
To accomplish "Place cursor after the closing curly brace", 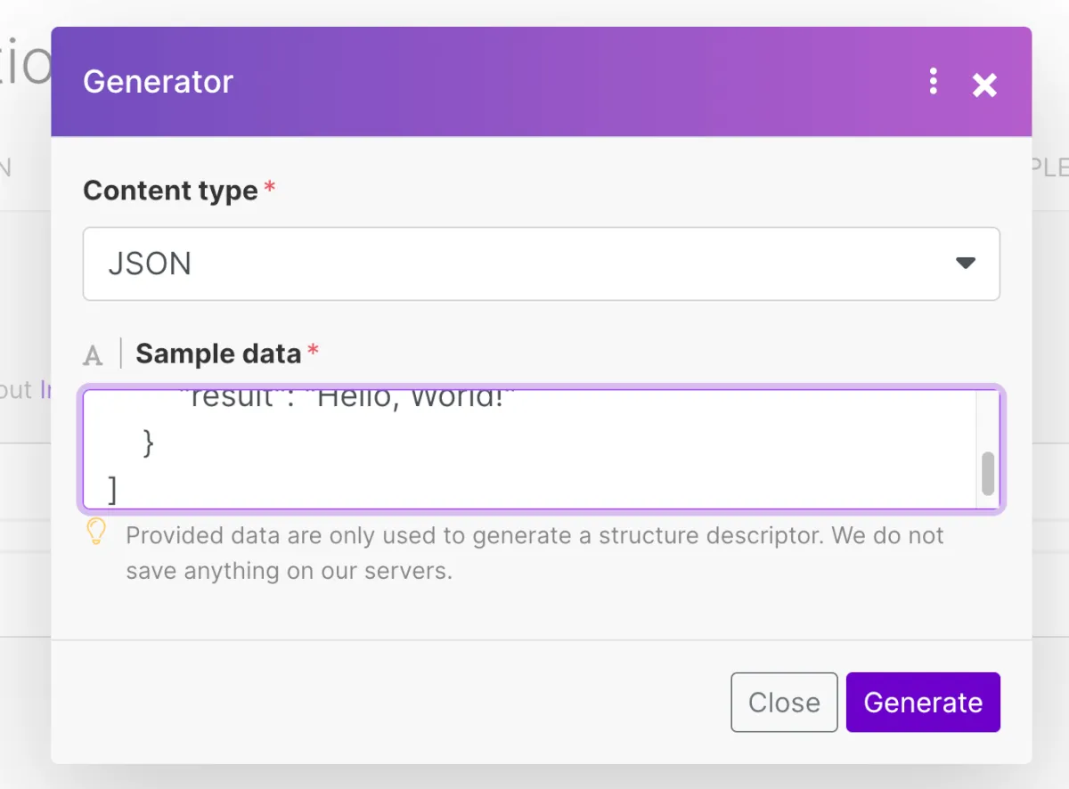I will point(157,443).
